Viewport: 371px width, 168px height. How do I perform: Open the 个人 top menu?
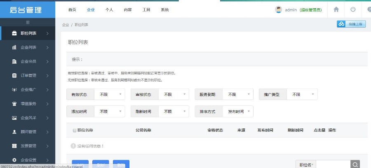109,10
